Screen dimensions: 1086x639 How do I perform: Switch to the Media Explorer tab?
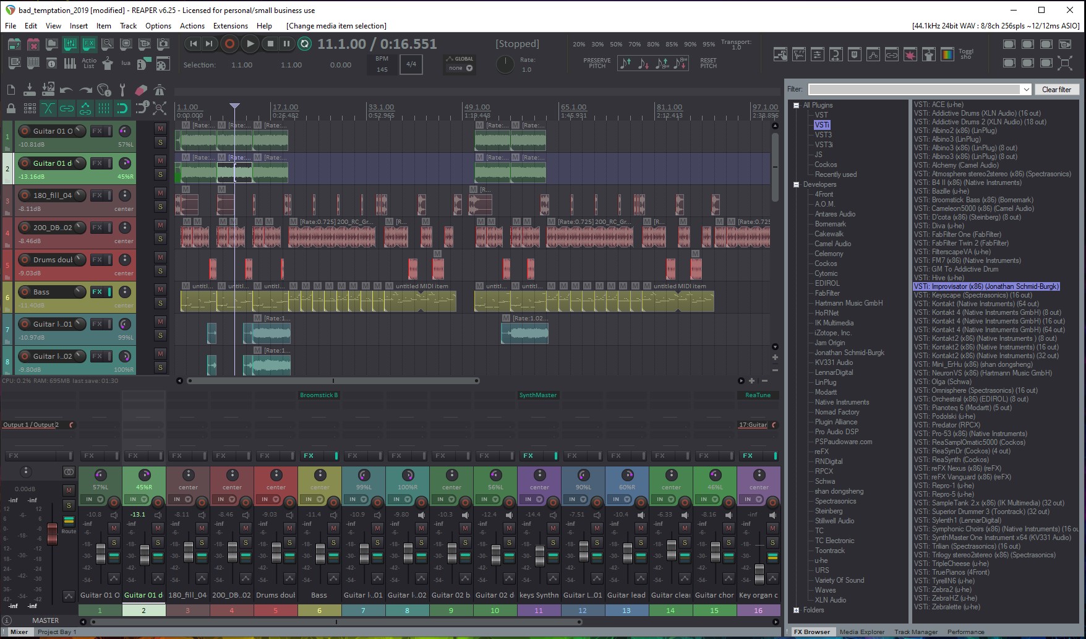[862, 632]
